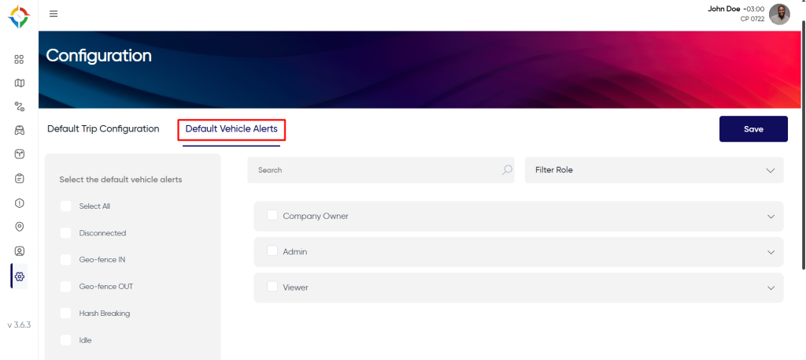Open the alerts exclamation icon in sidebar
Viewport: 806px width, 360px height.
(x=19, y=203)
